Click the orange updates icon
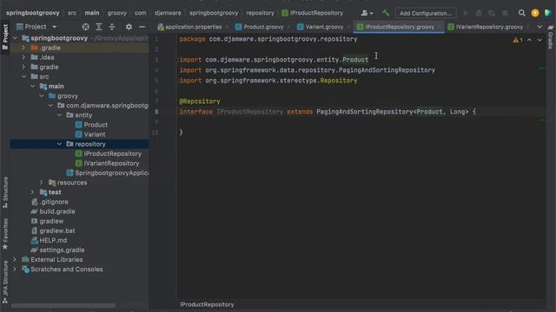This screenshot has height=312, width=556. point(535,13)
